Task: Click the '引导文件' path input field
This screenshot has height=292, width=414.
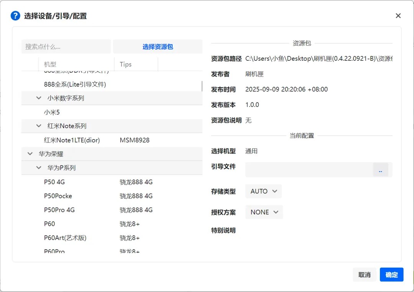Action: pos(309,170)
